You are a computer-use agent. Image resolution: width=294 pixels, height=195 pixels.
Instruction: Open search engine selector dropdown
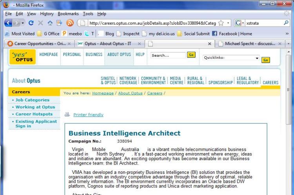tap(240, 23)
